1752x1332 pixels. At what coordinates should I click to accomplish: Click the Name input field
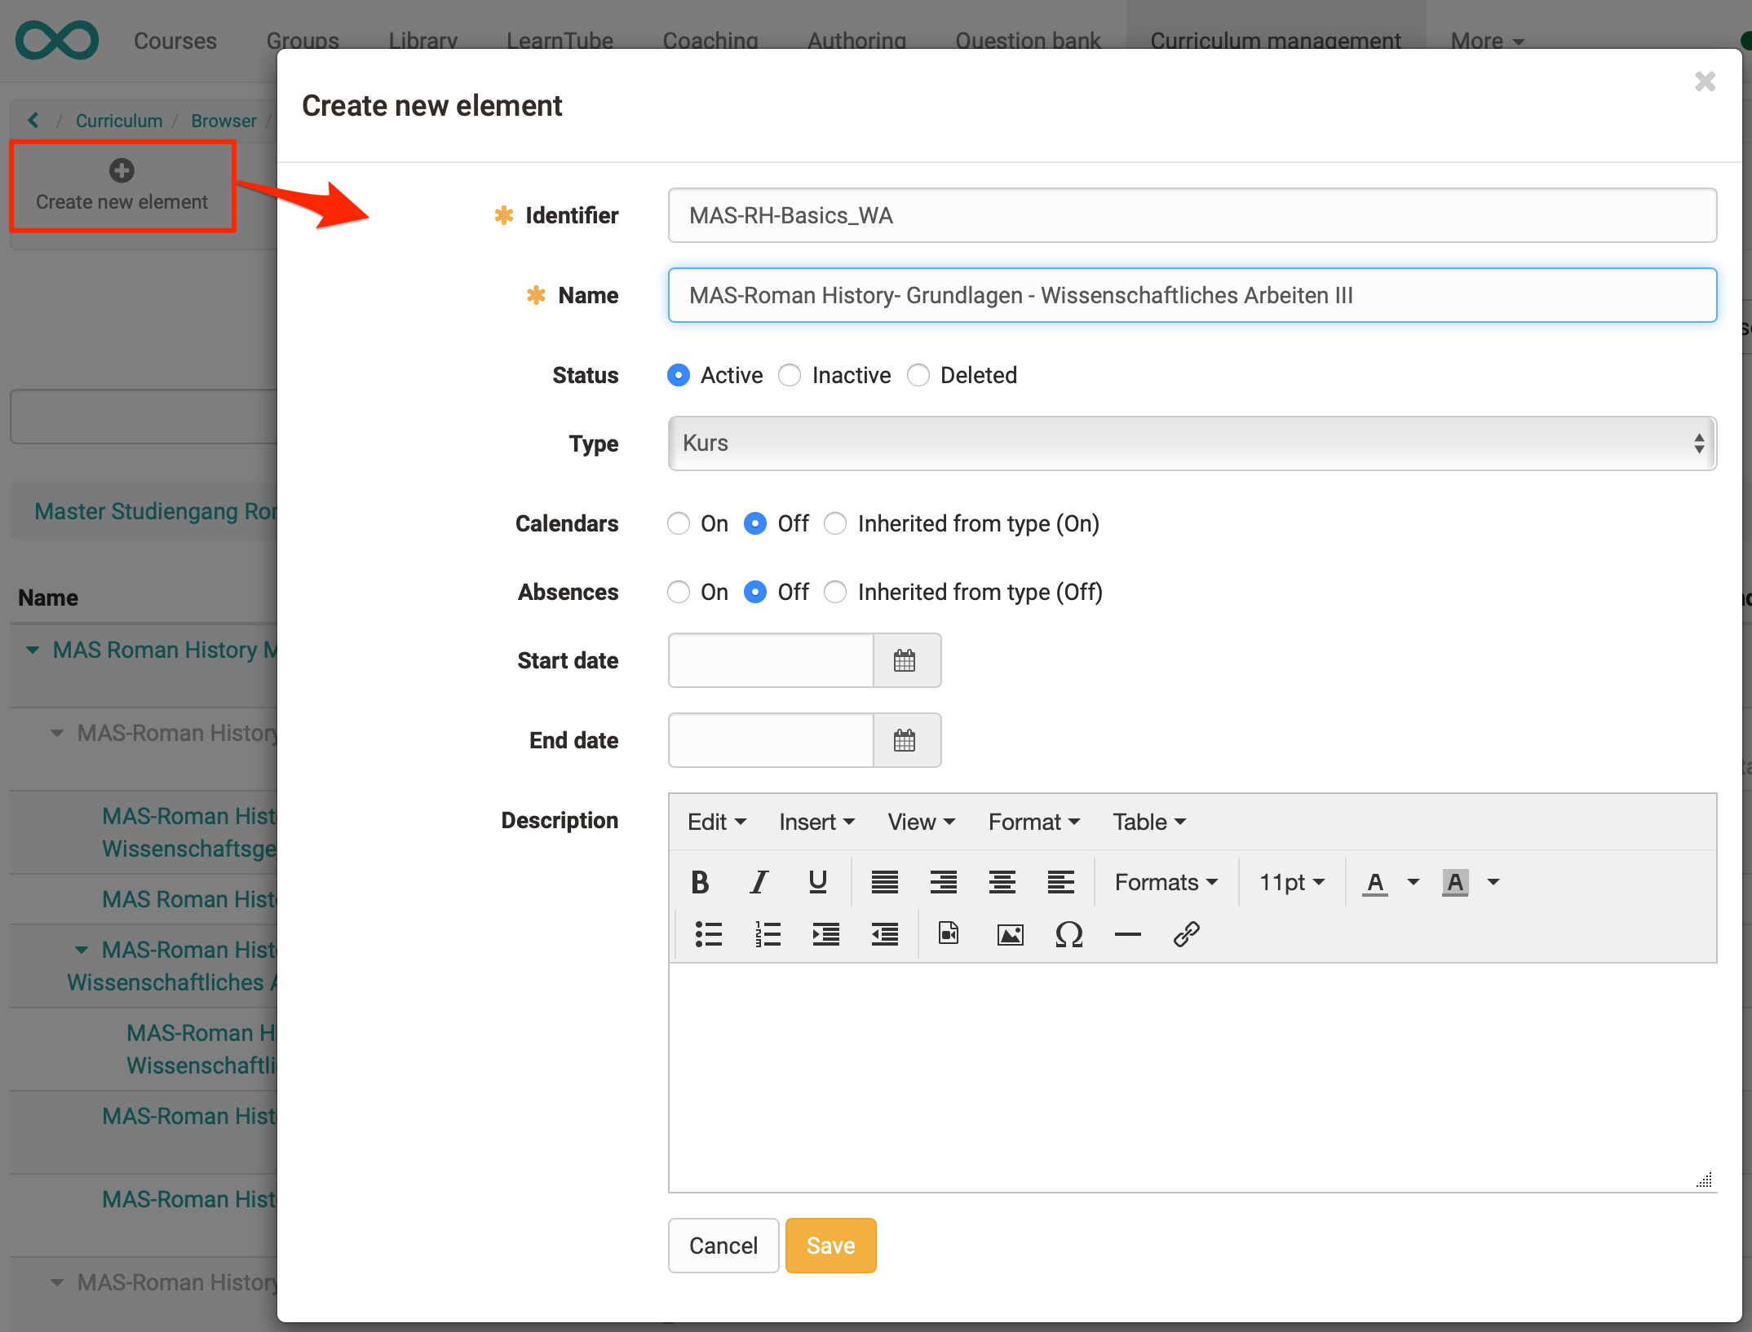pyautogui.click(x=1192, y=295)
